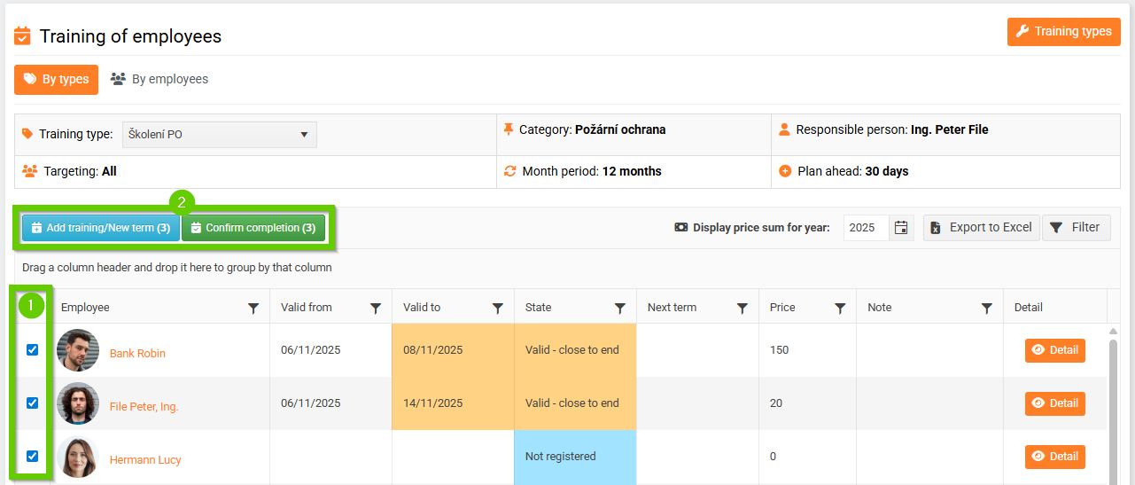Click Bank Robin's profile photo thumbnail
The height and width of the screenshot is (485, 1135).
[78, 351]
